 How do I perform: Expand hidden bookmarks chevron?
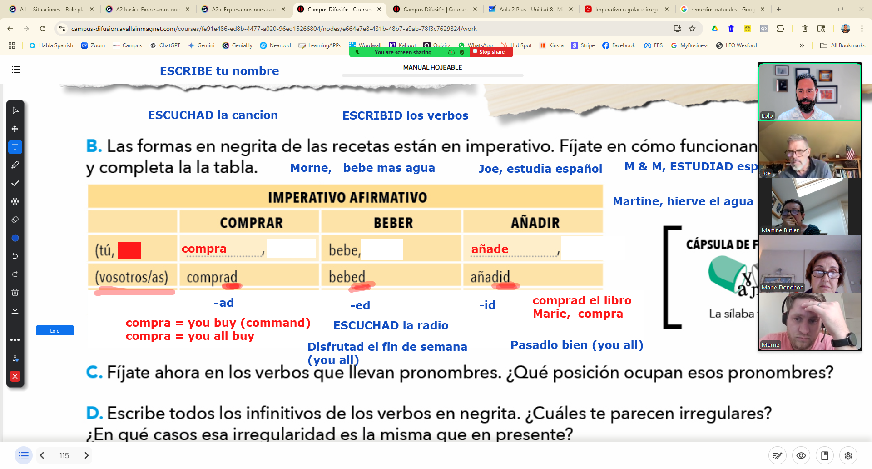coord(802,45)
